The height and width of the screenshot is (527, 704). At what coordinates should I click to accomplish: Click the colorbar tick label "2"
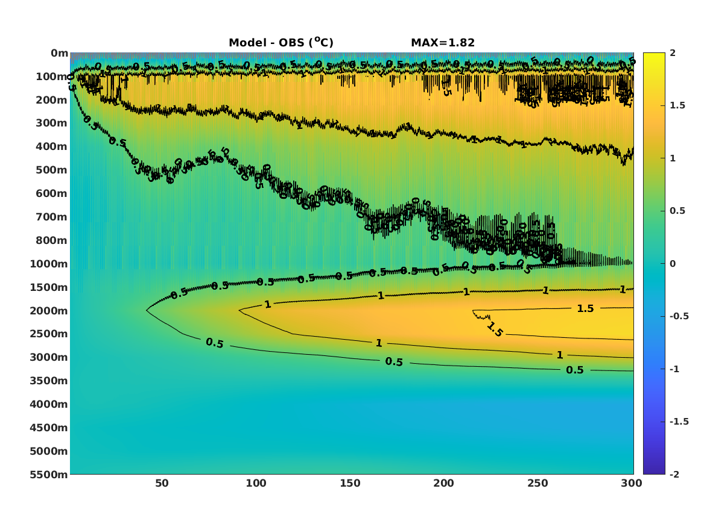click(x=673, y=53)
